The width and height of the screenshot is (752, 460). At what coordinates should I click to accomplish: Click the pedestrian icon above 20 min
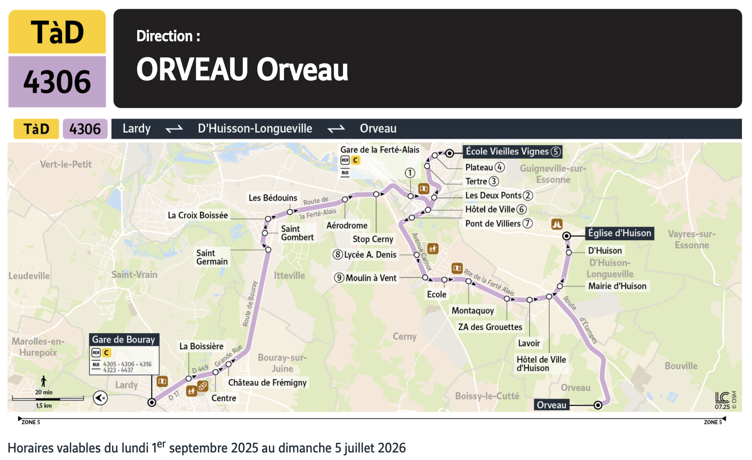point(43,381)
